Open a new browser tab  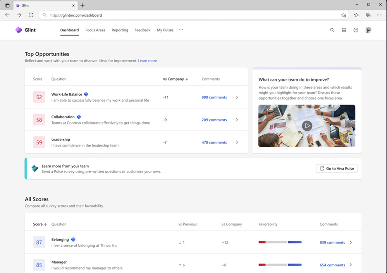pyautogui.click(x=83, y=5)
